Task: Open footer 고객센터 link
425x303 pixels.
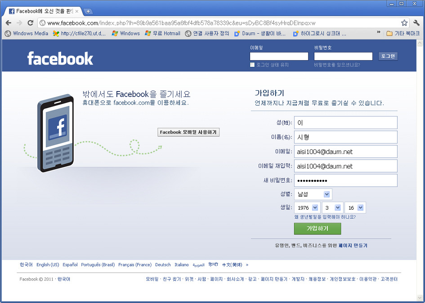Action: [x=389, y=279]
